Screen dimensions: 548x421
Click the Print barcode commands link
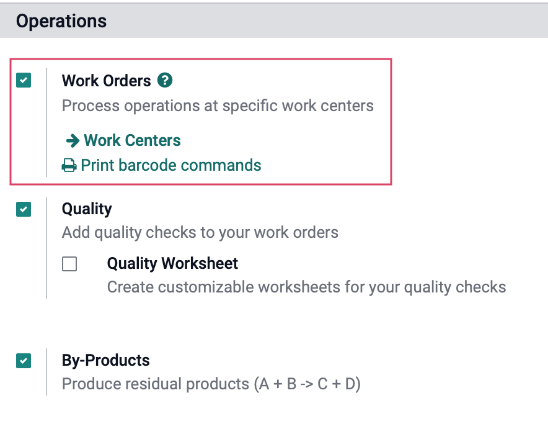tap(171, 165)
